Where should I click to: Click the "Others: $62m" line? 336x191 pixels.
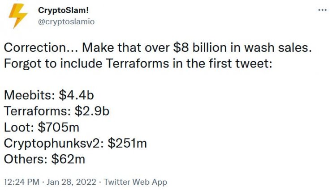(44, 159)
